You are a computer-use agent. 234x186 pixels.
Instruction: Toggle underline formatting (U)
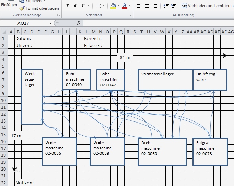click(83, 6)
